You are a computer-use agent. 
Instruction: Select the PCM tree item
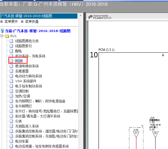coord(19,61)
